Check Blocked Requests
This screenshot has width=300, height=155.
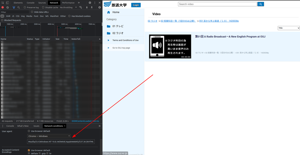[x=2, y=20]
